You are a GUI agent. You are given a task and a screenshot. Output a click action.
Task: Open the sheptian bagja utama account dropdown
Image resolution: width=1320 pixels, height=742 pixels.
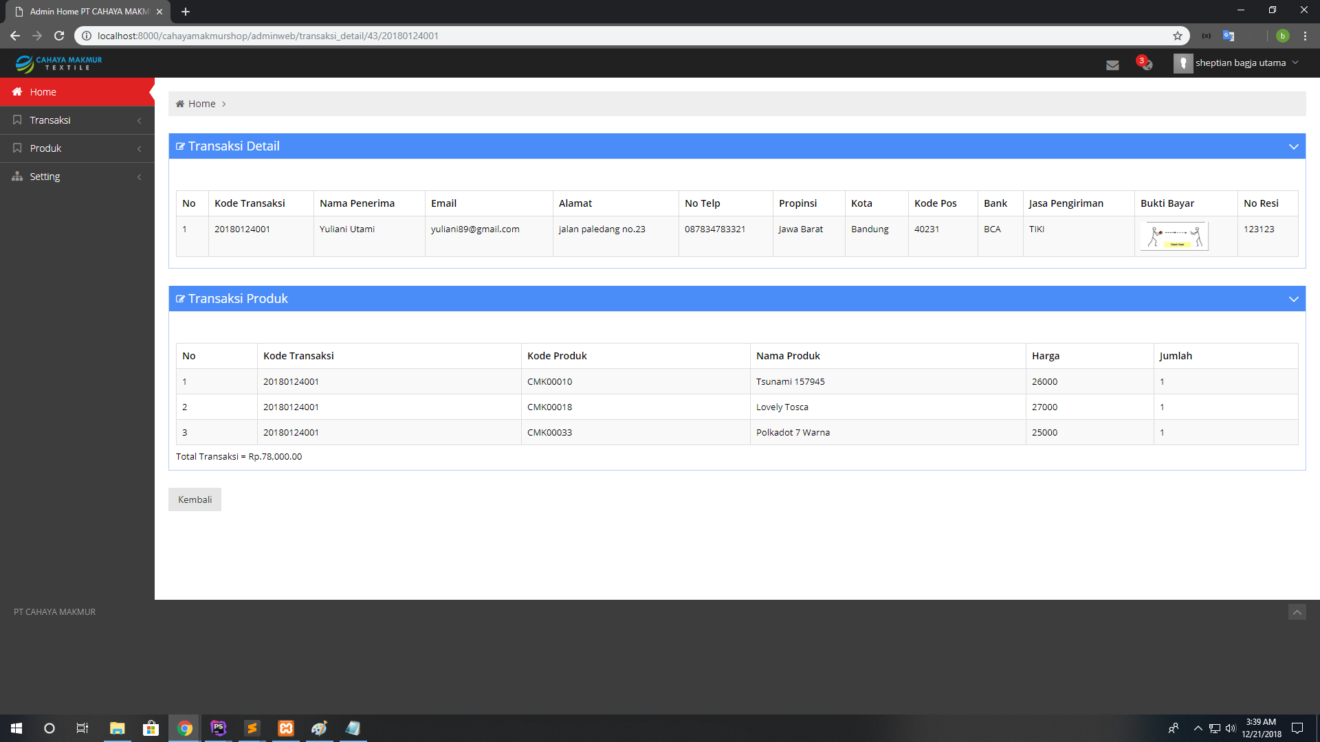click(x=1237, y=63)
